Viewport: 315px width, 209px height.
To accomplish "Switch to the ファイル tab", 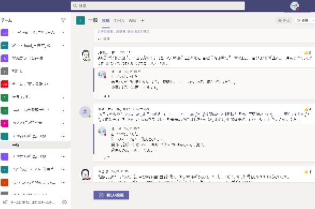I will [119, 20].
